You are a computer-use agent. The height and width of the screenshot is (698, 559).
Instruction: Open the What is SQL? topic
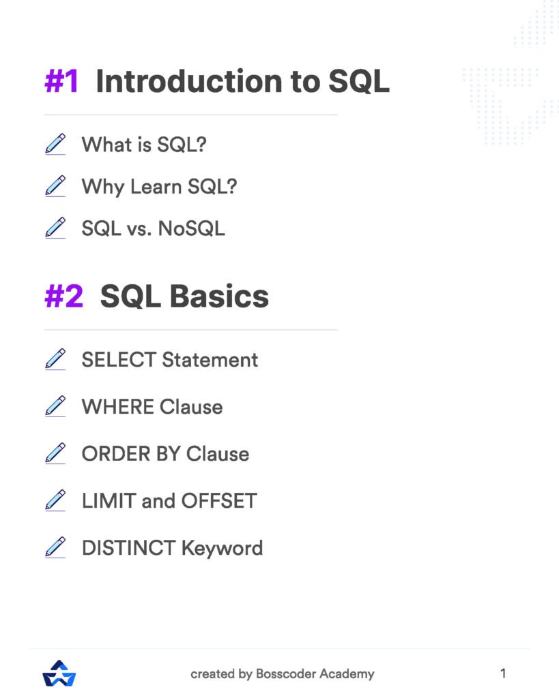pyautogui.click(x=143, y=145)
